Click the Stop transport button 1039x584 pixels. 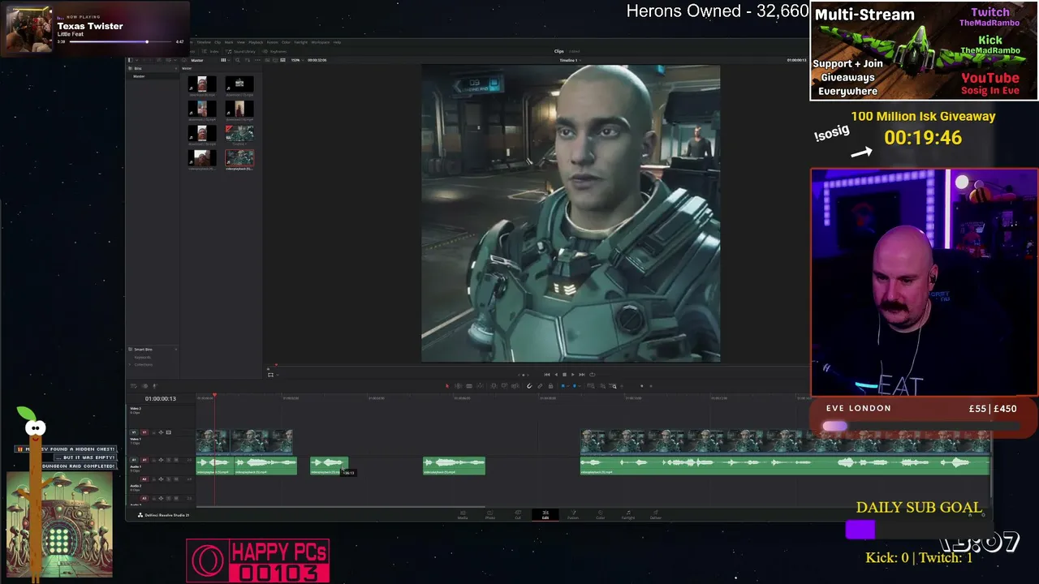(x=564, y=375)
